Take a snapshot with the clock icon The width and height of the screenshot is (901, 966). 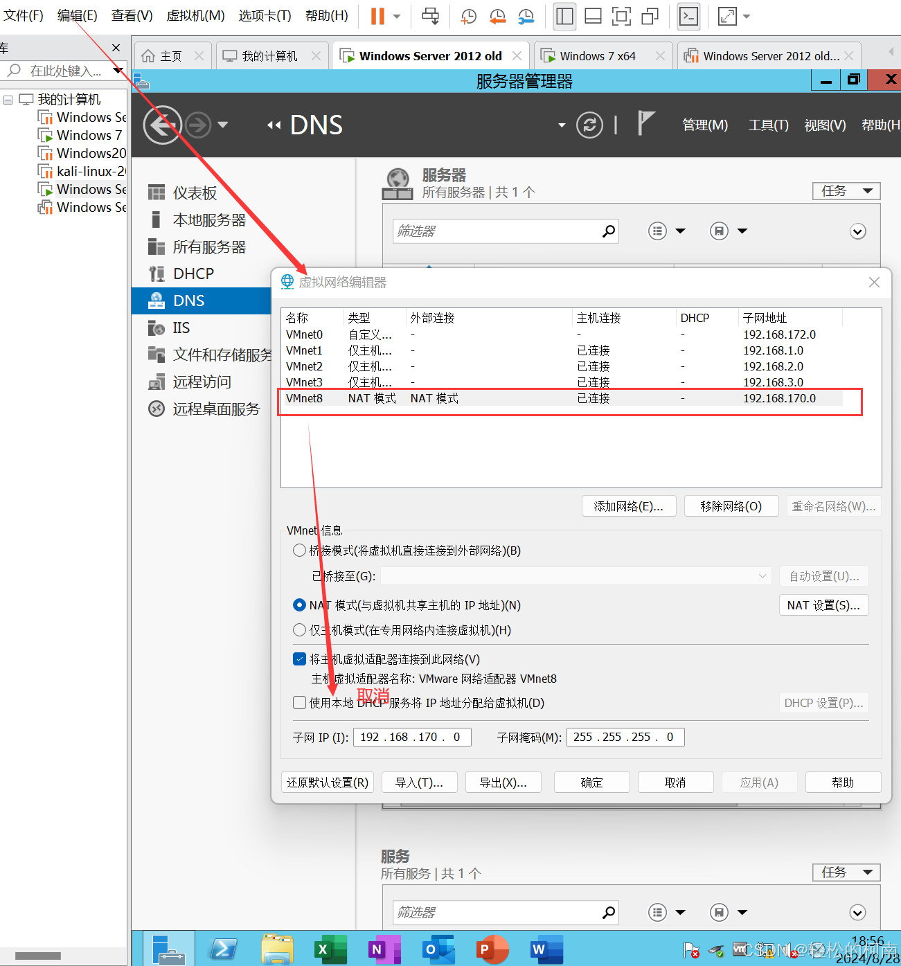(469, 16)
